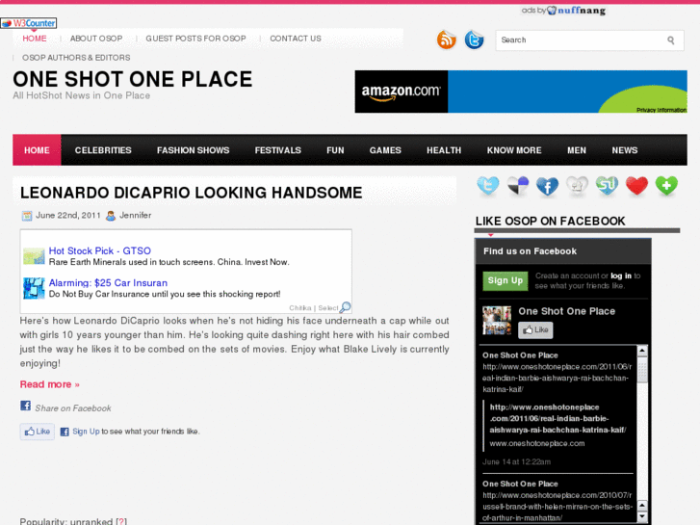
Task: Open the KNOW MORE category
Action: tap(514, 150)
